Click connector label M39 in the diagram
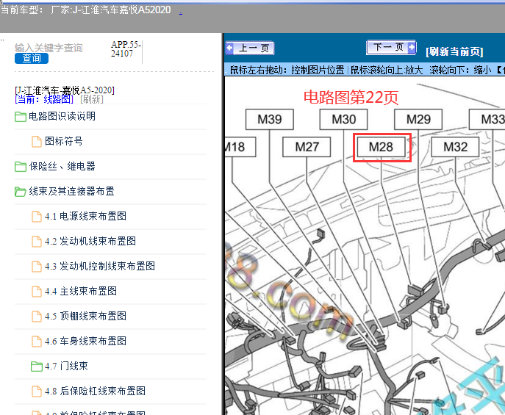The height and width of the screenshot is (415, 505). 270,119
